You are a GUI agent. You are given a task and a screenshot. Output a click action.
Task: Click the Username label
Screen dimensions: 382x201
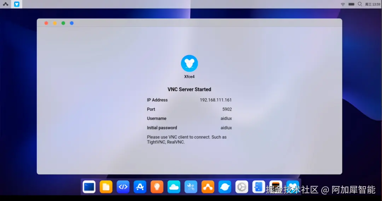(x=156, y=118)
